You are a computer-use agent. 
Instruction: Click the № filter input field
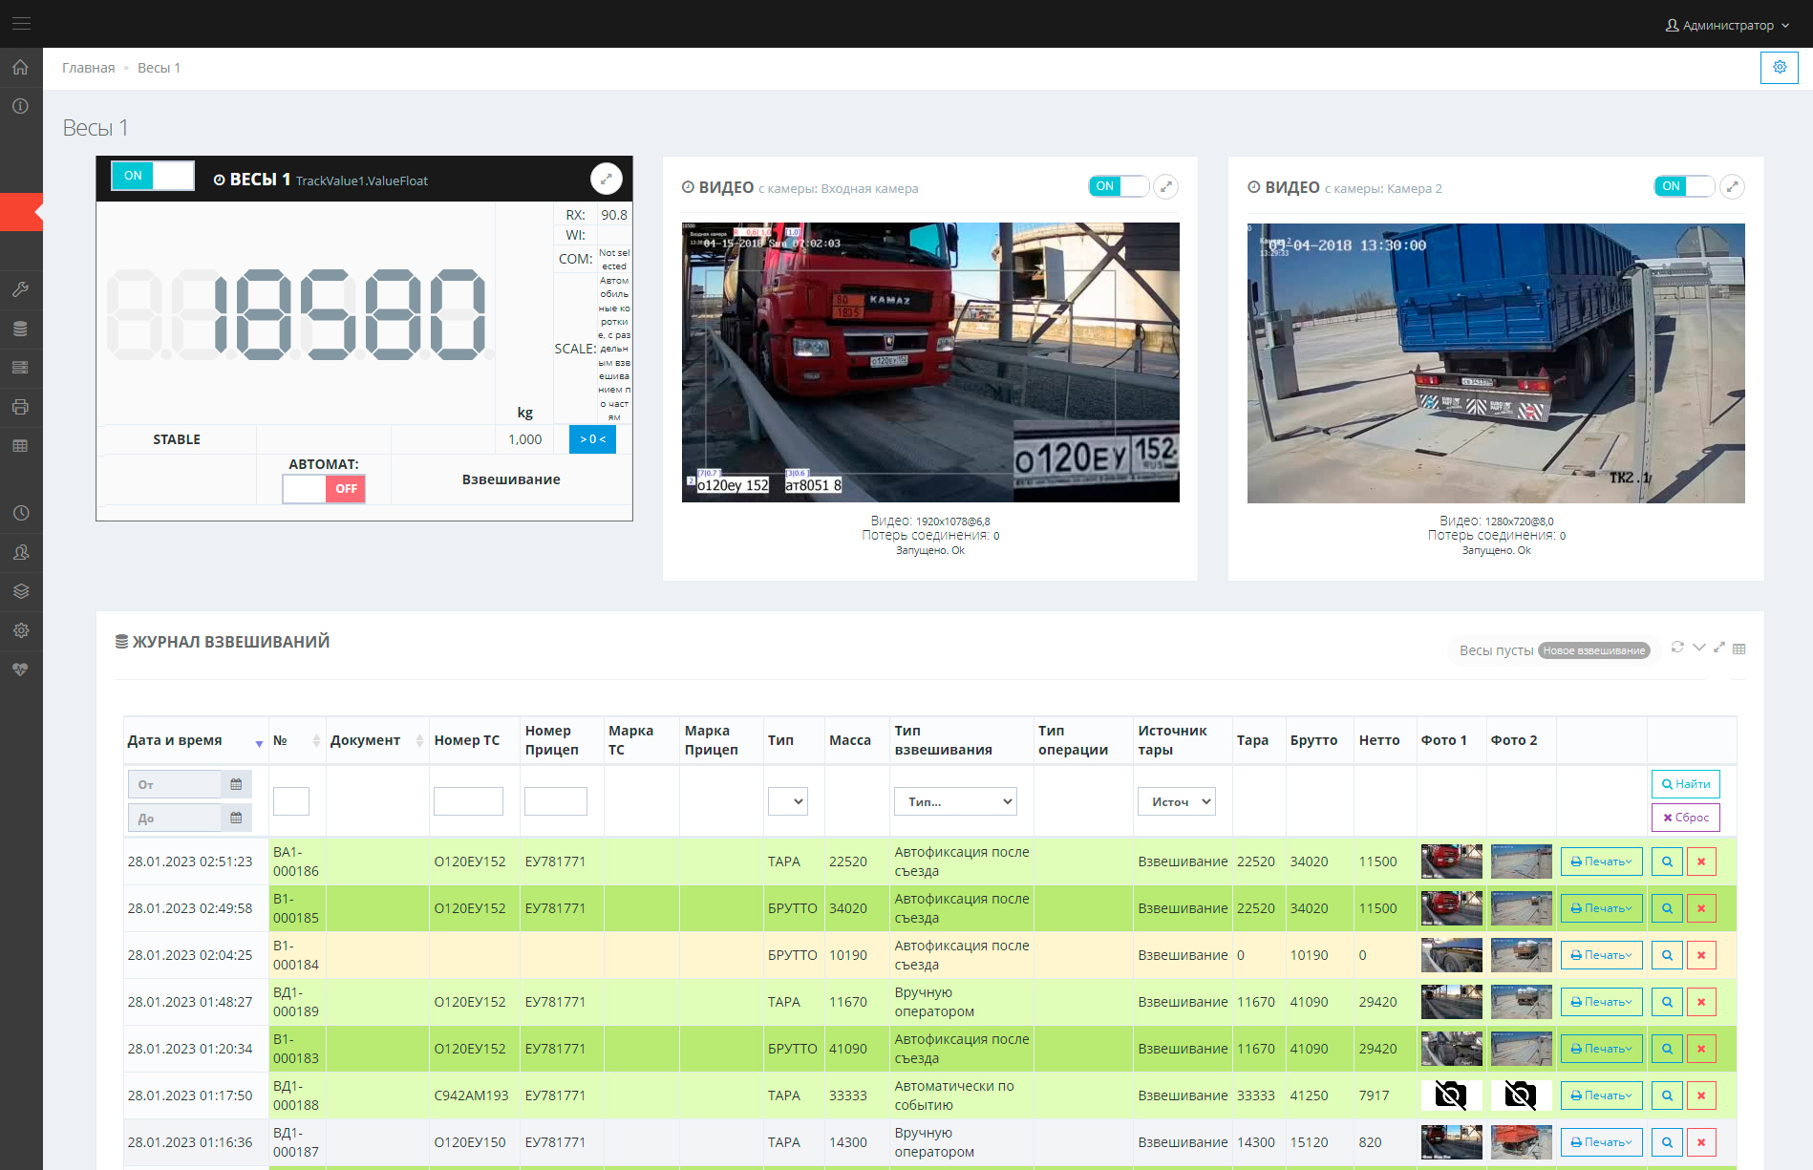291,801
